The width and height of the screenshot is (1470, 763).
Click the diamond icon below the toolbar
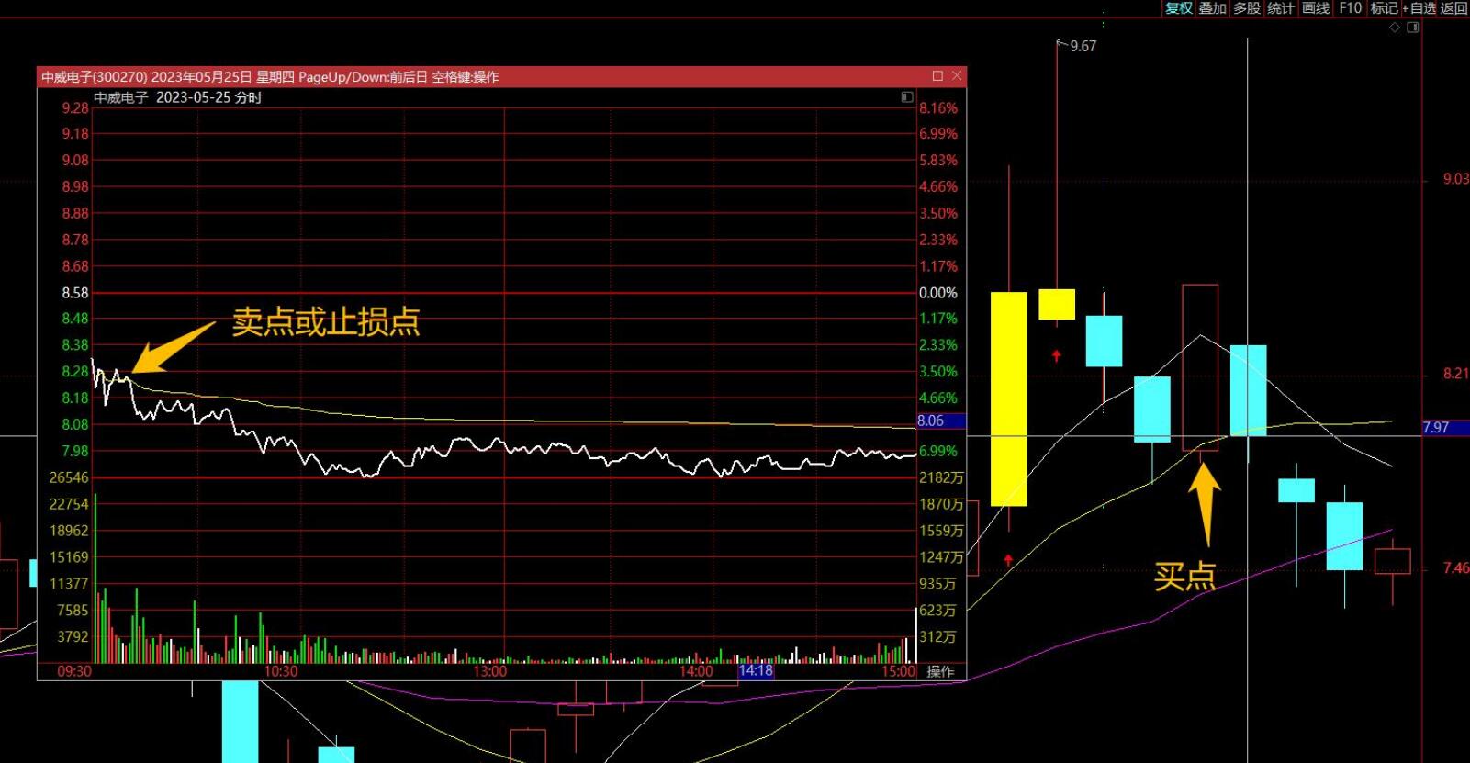click(1395, 28)
